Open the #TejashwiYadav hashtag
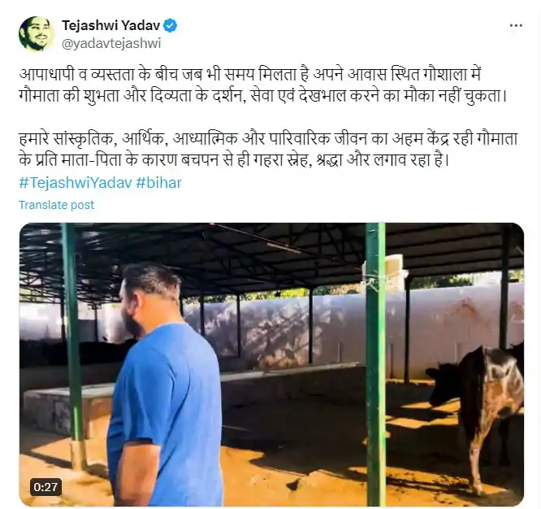Screen dimensions: 541x509 click(76, 183)
